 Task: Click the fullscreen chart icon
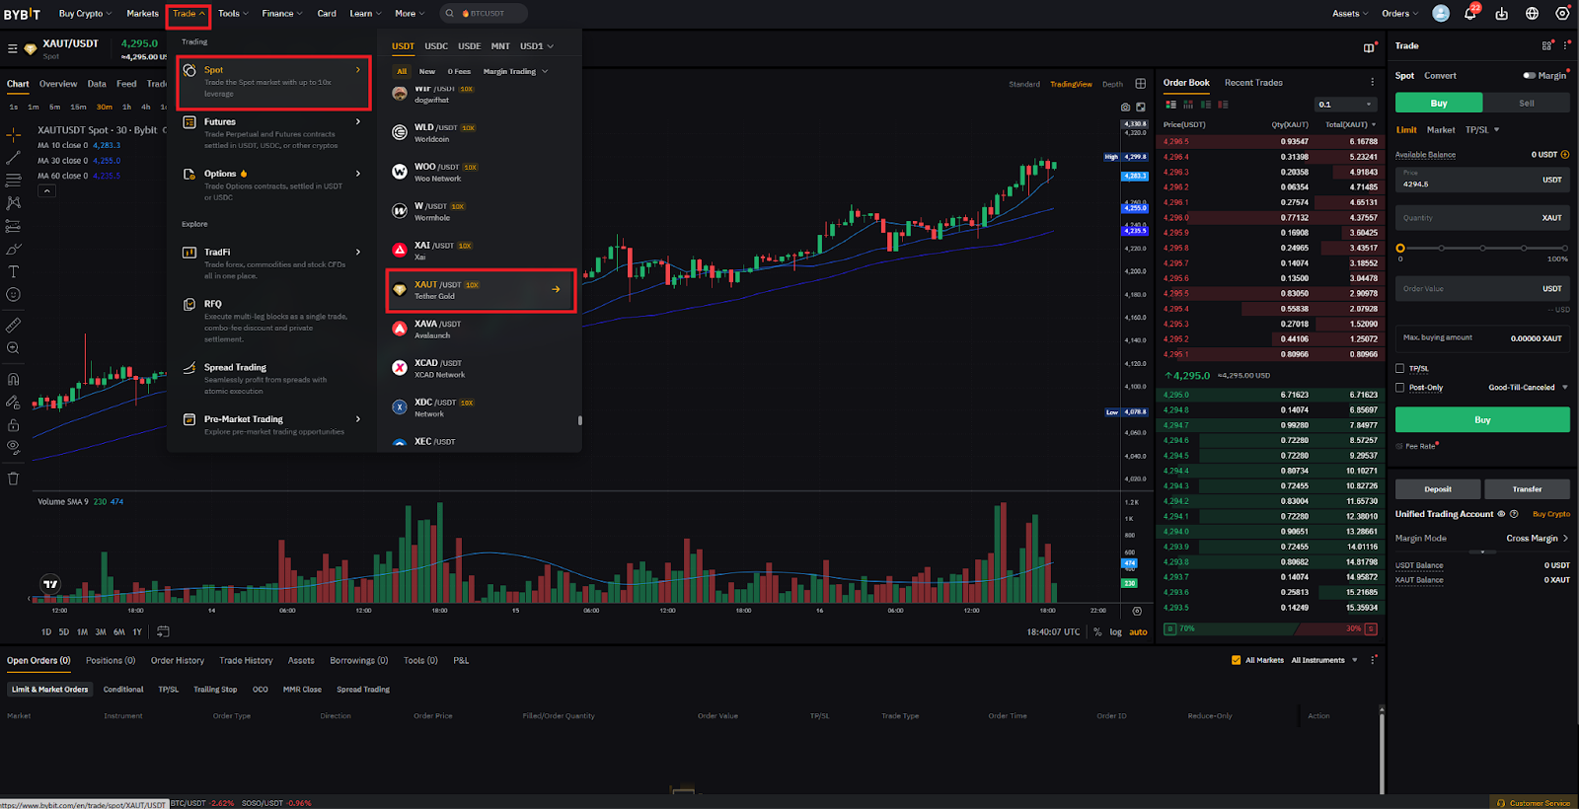[x=1141, y=107]
